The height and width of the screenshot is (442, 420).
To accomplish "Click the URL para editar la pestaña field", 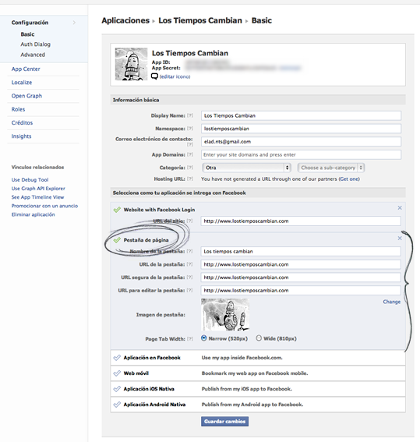I will [301, 290].
